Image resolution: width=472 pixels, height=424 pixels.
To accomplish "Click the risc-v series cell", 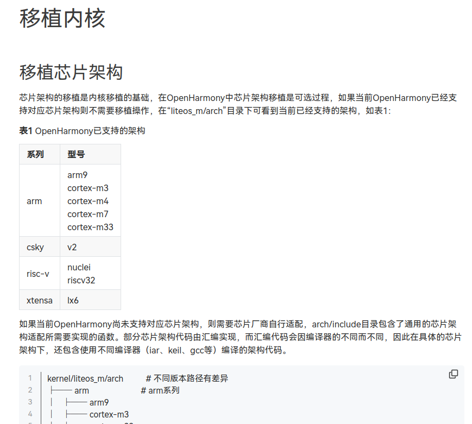I will coord(40,274).
